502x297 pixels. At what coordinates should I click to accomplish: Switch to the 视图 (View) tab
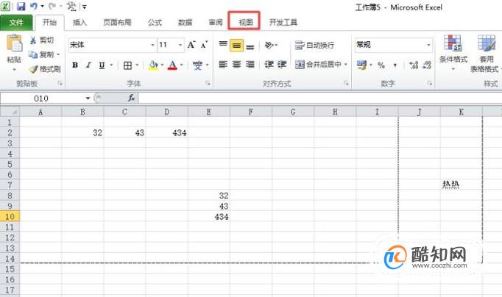pos(246,22)
